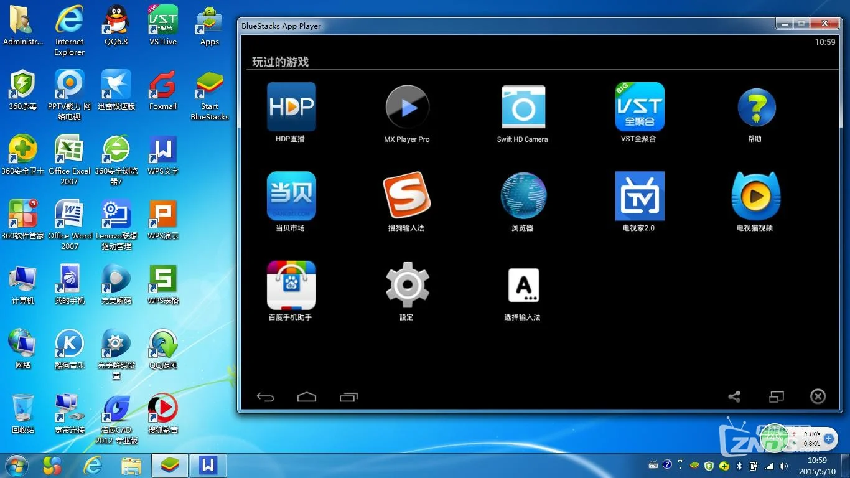Select the 宽带连接 desktop icon

(70, 413)
